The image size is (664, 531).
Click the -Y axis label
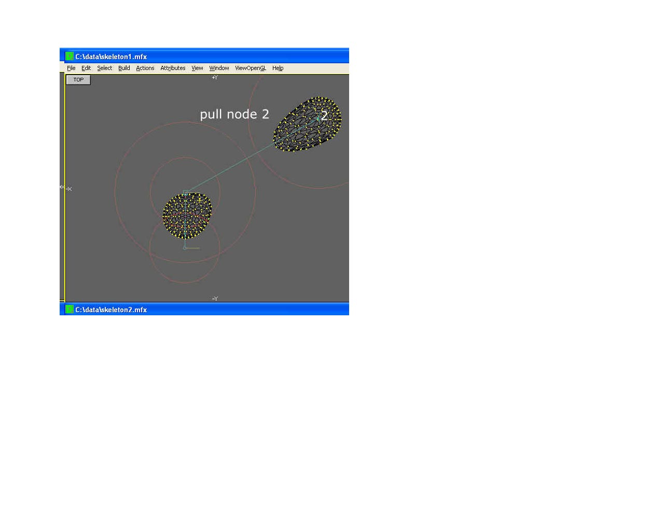click(215, 299)
